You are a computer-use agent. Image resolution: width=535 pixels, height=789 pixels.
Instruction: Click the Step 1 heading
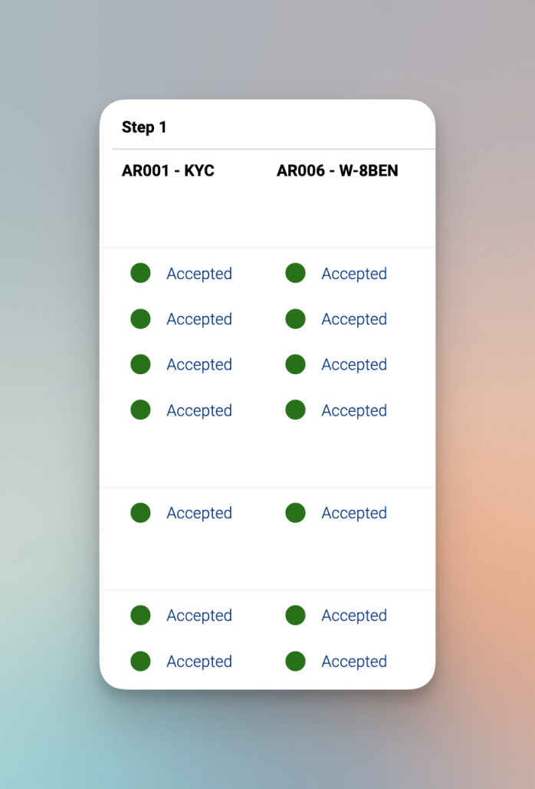click(x=143, y=127)
